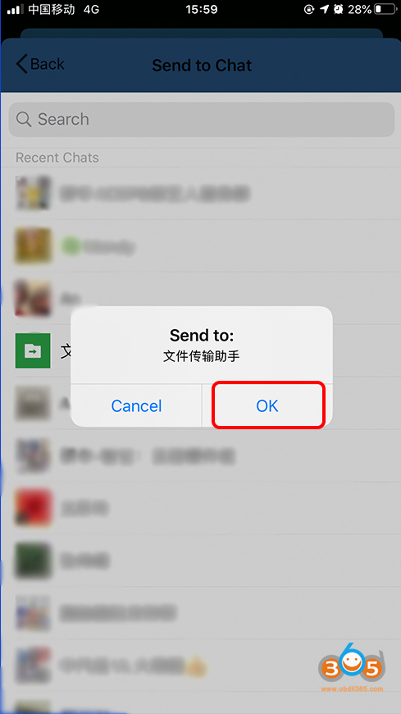Screen dimensions: 401x714
Task: Pick the chat with dark green avatar
Action: 33,560
